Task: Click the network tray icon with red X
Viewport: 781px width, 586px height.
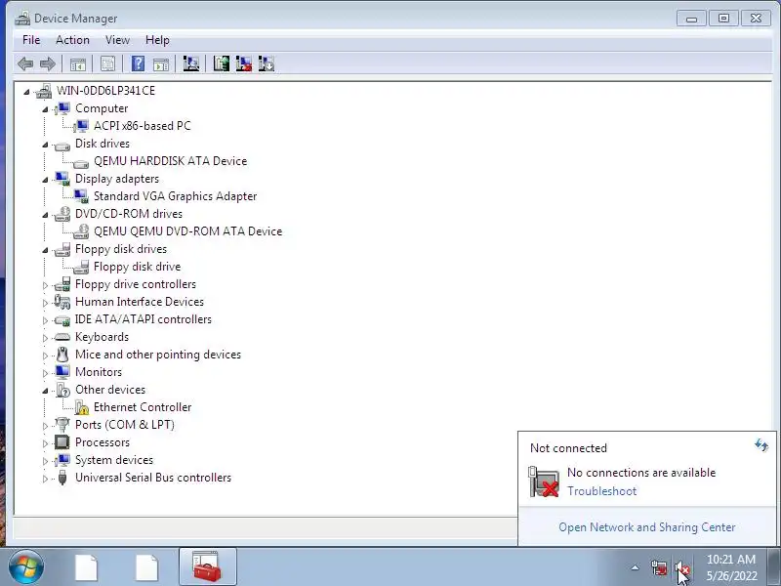Action: point(659,567)
